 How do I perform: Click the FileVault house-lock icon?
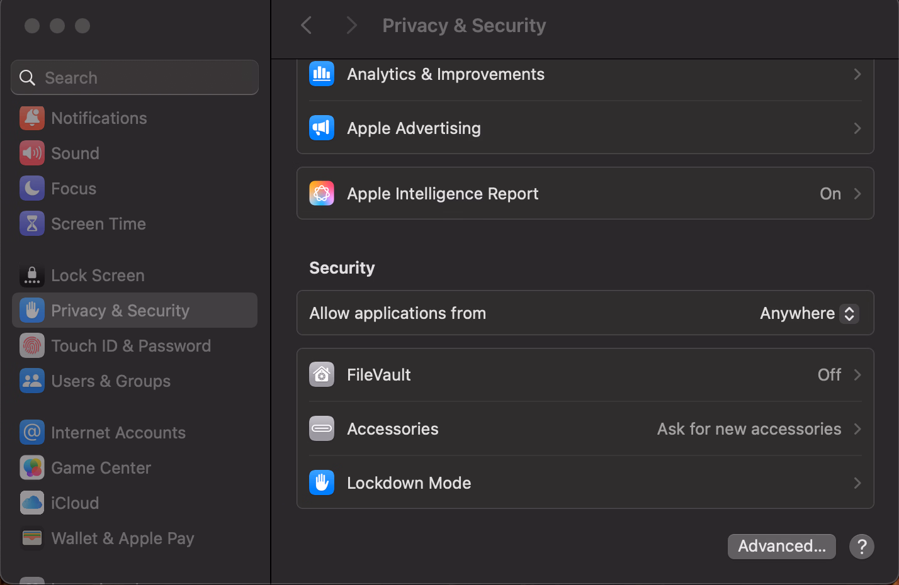322,375
